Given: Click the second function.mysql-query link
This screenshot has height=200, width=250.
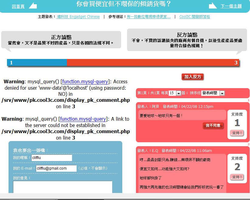Looking at the screenshot, I should click(x=83, y=119).
